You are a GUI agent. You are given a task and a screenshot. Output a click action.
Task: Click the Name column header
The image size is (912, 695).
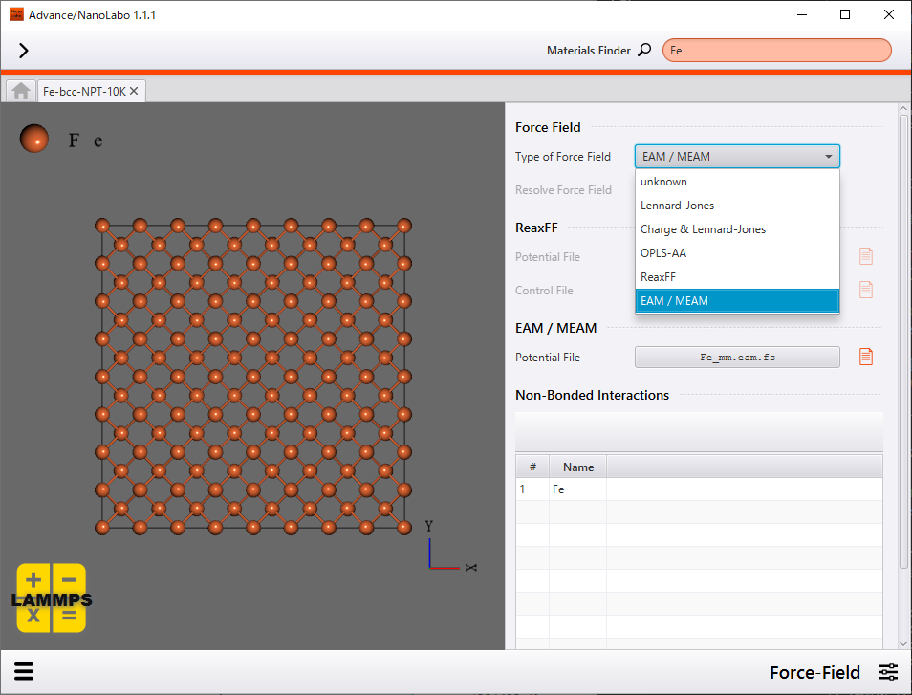(x=578, y=467)
